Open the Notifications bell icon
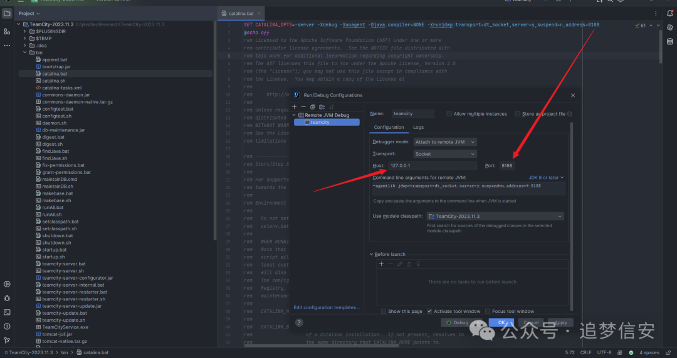The image size is (677, 358). coord(669,13)
